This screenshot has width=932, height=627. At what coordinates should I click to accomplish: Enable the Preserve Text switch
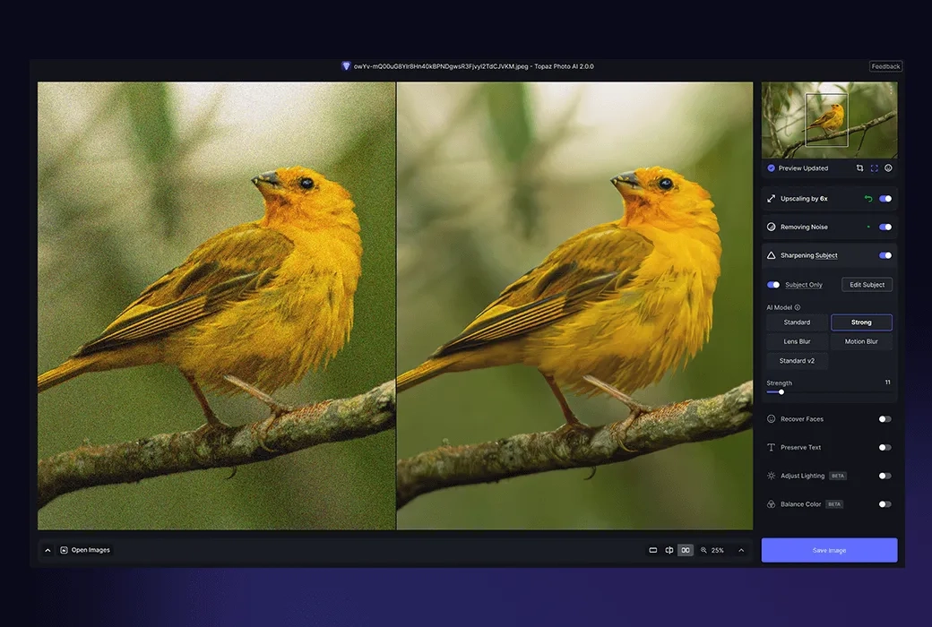pyautogui.click(x=885, y=448)
